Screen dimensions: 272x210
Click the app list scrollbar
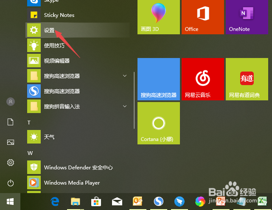(134, 100)
